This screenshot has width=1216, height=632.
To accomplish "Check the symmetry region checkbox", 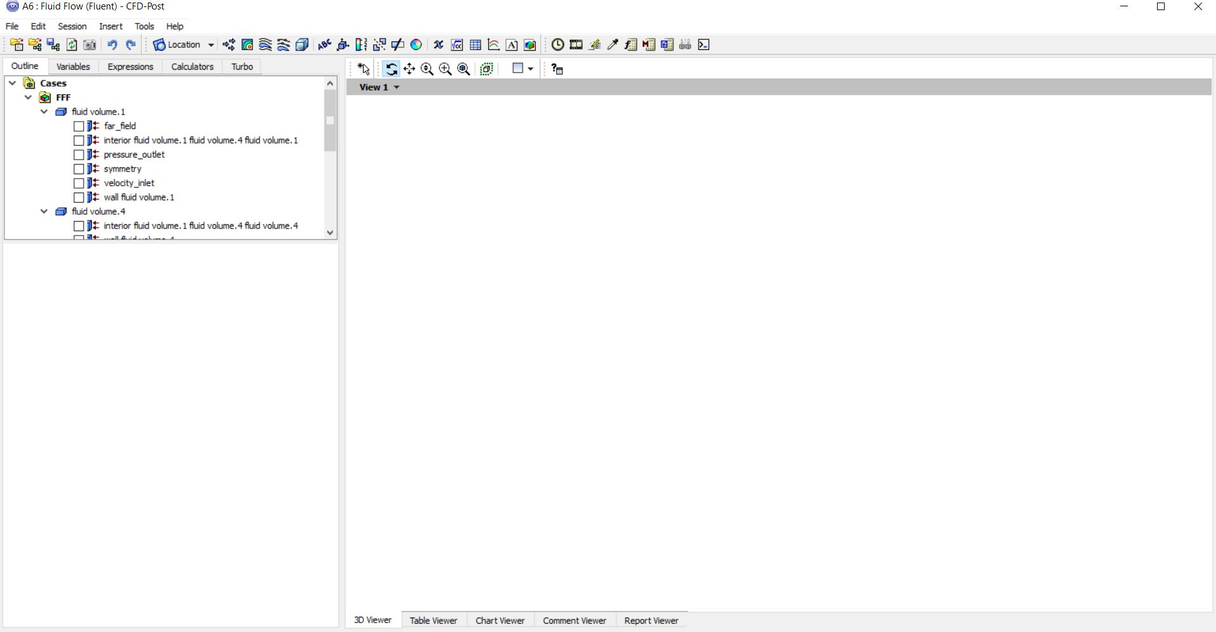I will (x=79, y=168).
